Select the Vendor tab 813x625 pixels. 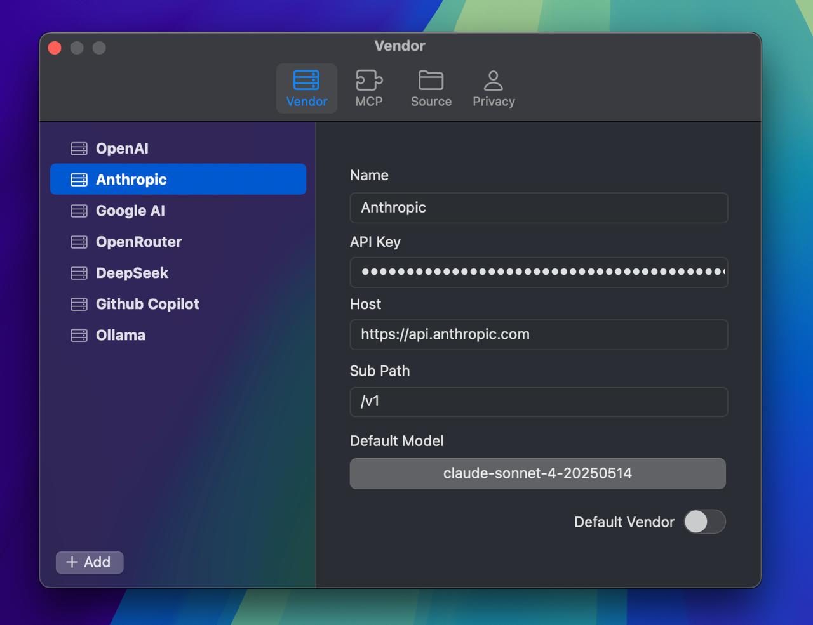click(x=307, y=89)
